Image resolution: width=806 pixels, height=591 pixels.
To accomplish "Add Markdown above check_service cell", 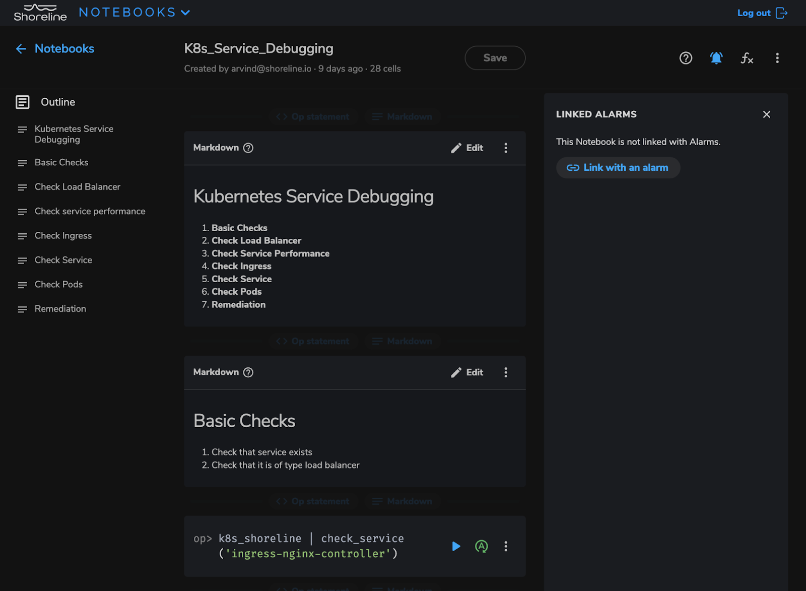I will click(x=402, y=502).
